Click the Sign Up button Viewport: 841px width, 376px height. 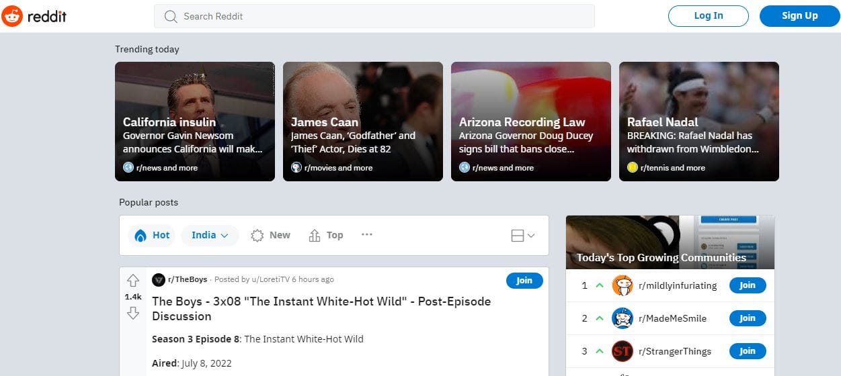[x=800, y=16]
